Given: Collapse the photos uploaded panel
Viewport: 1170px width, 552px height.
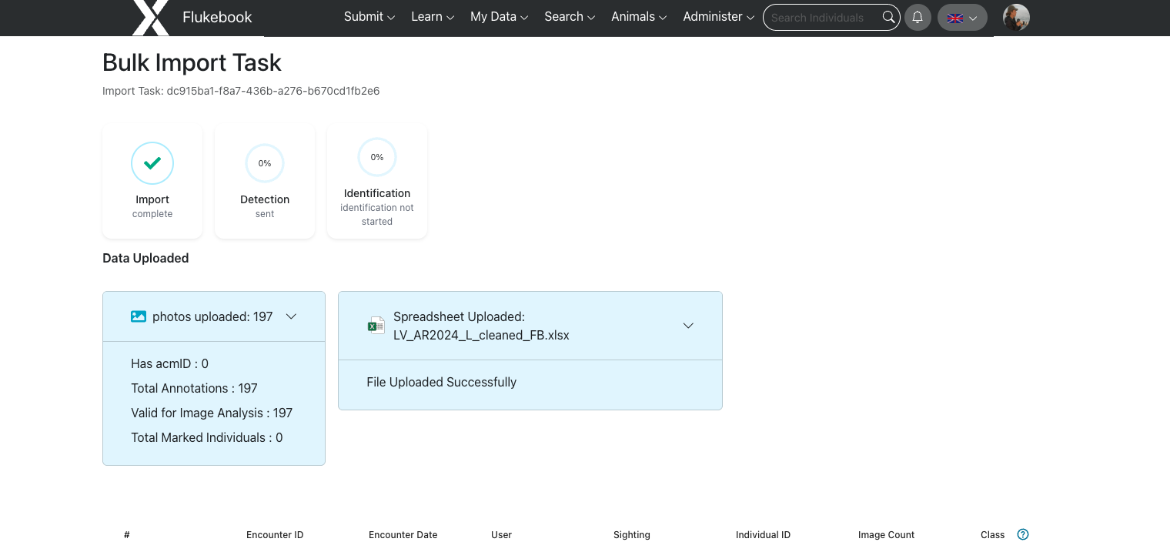Looking at the screenshot, I should [x=291, y=316].
